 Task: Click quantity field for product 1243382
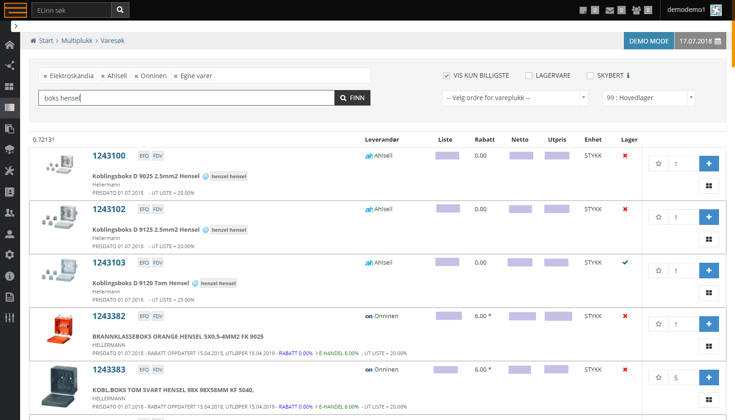tap(684, 324)
